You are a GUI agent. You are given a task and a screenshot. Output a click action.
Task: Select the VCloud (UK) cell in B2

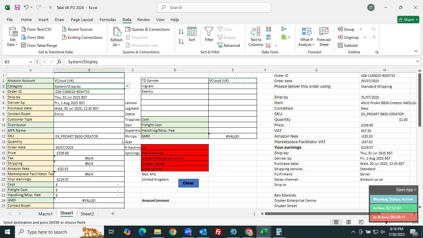click(x=89, y=81)
